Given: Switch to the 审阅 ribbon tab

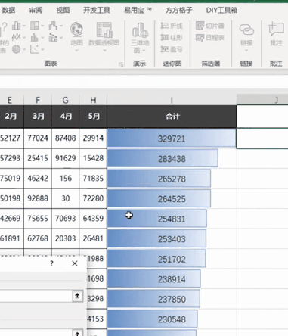Looking at the screenshot, I should click(x=36, y=10).
